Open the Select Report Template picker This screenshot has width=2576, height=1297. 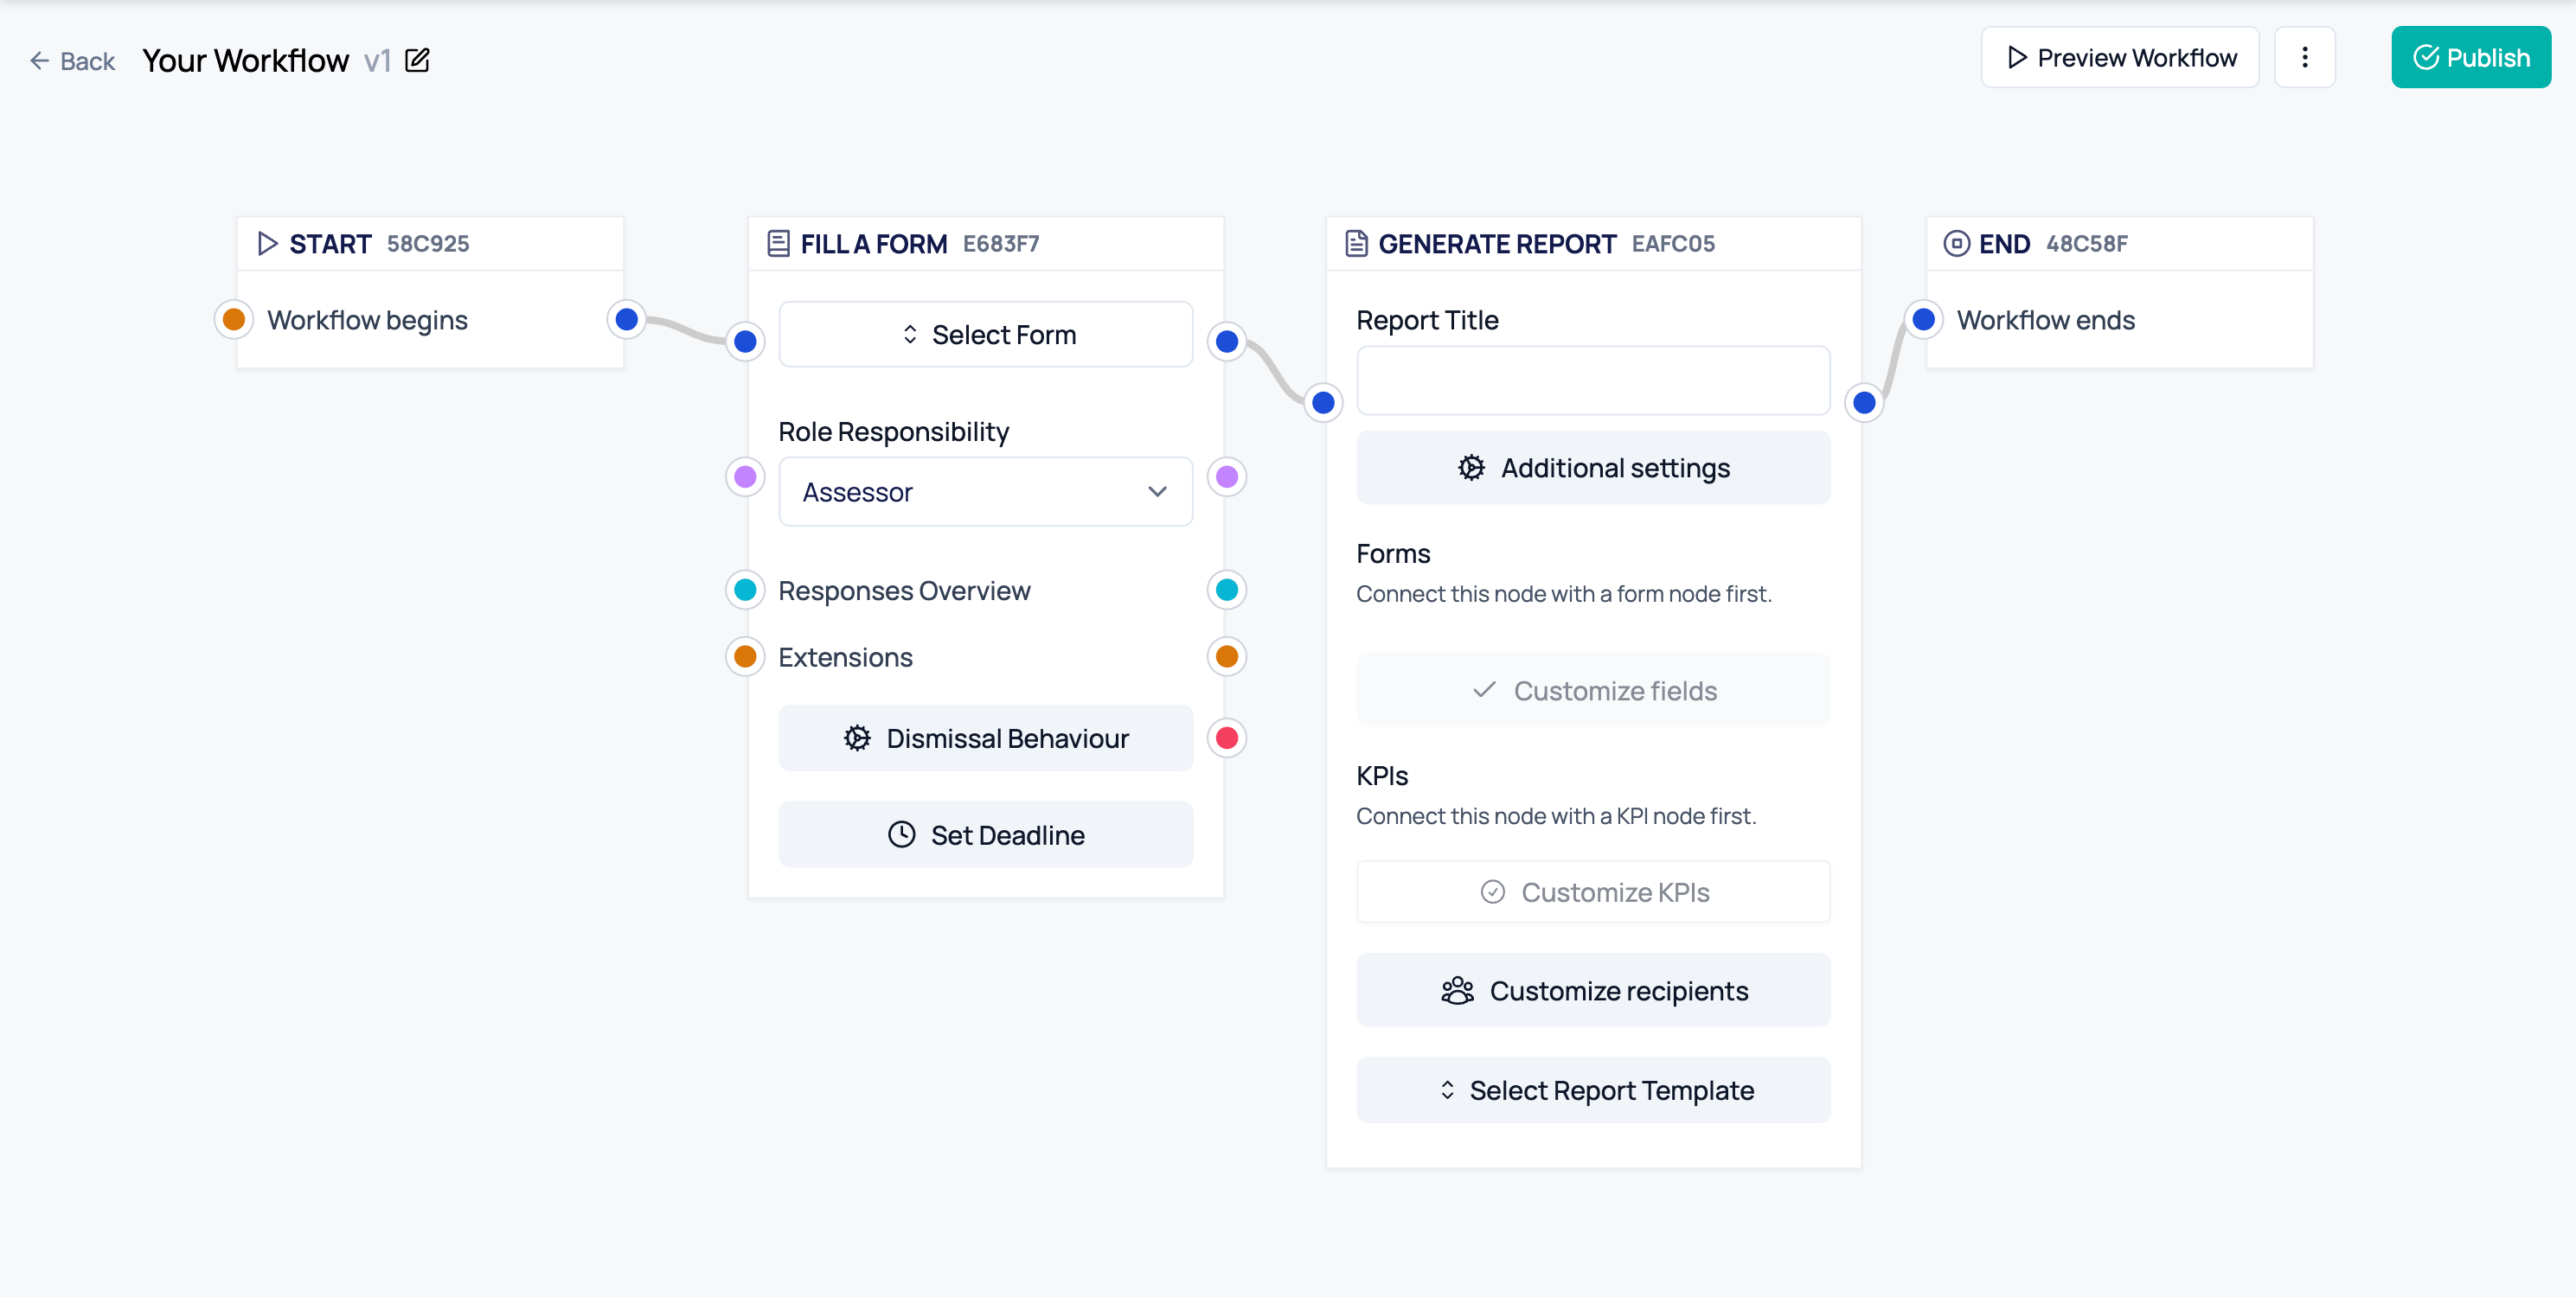point(1593,1090)
